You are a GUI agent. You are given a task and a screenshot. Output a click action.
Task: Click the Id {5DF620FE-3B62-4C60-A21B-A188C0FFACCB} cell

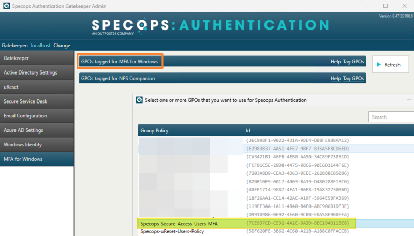click(298, 231)
